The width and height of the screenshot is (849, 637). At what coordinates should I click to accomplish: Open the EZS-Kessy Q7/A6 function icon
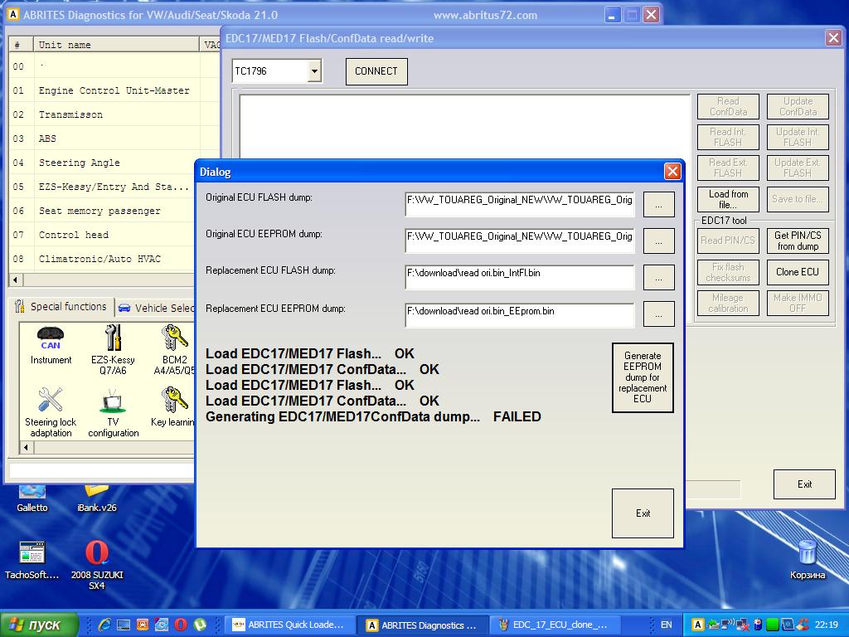click(x=113, y=349)
